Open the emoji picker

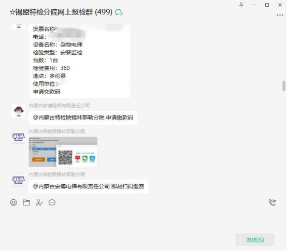[x=13, y=202]
